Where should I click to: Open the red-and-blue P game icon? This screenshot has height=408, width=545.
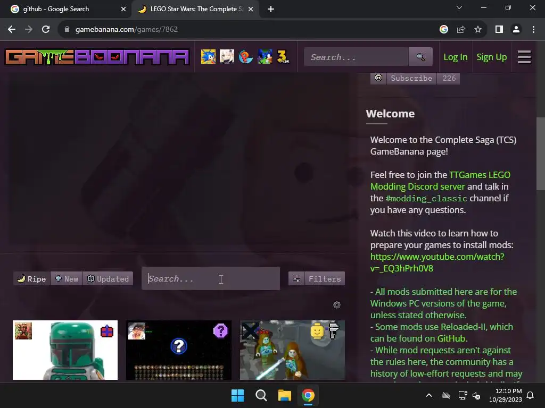coord(246,56)
